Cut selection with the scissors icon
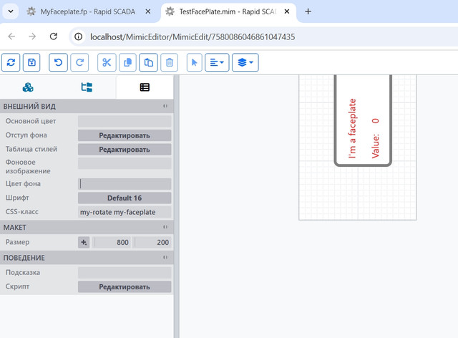Image resolution: width=458 pixels, height=338 pixels. (x=107, y=62)
